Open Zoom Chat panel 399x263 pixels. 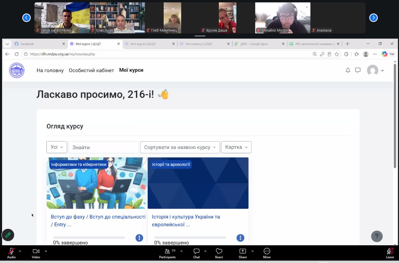(196, 253)
